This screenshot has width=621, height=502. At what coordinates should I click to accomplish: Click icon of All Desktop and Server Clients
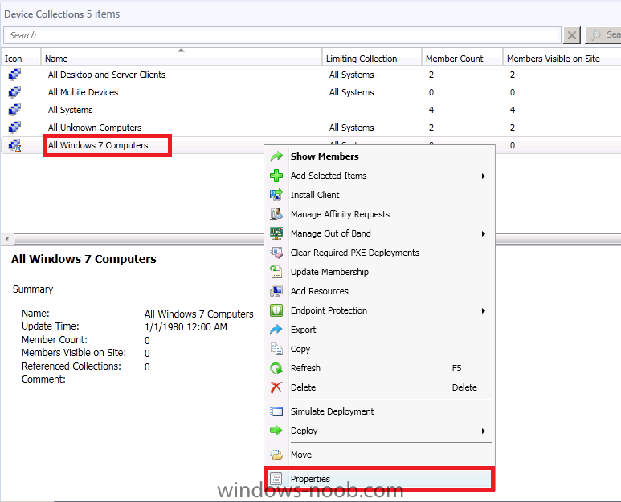tap(14, 75)
